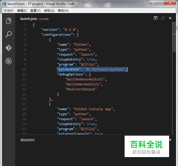Click the show-changes icon next to split editor
Viewport: 178px width, 166px height.
pyautogui.click(x=163, y=18)
